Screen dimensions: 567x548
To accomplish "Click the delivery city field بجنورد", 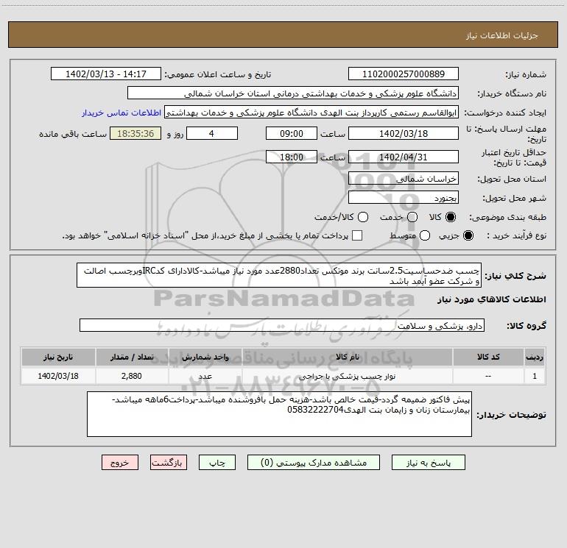I will 404,197.
